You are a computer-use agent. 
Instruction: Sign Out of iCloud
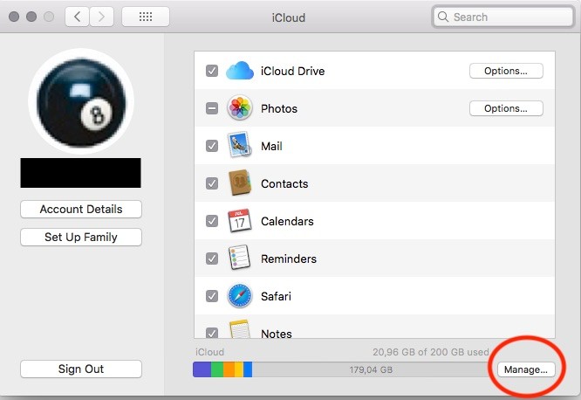81,369
